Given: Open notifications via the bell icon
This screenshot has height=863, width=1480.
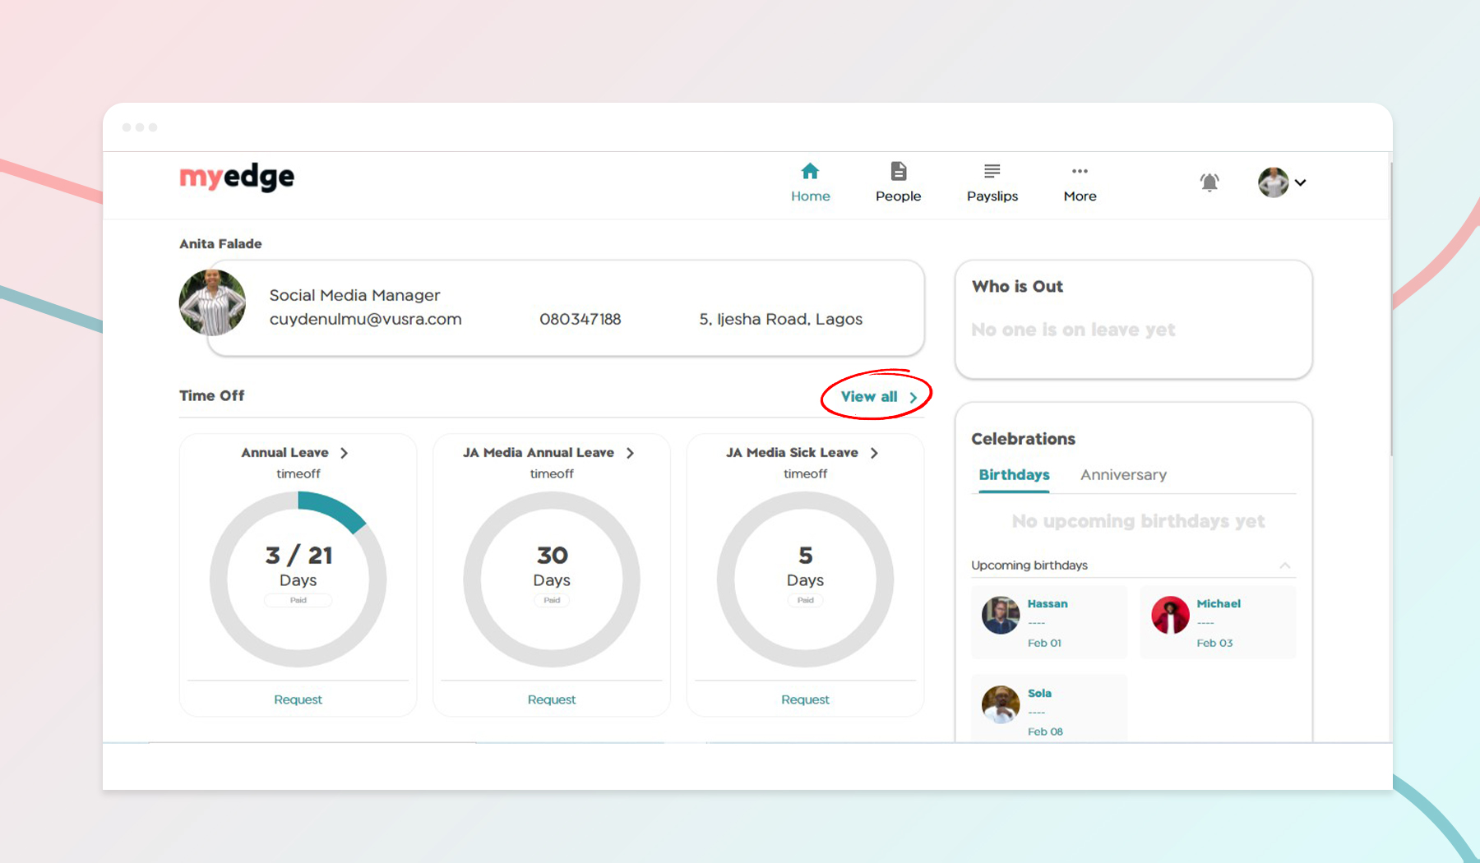Looking at the screenshot, I should [1209, 182].
